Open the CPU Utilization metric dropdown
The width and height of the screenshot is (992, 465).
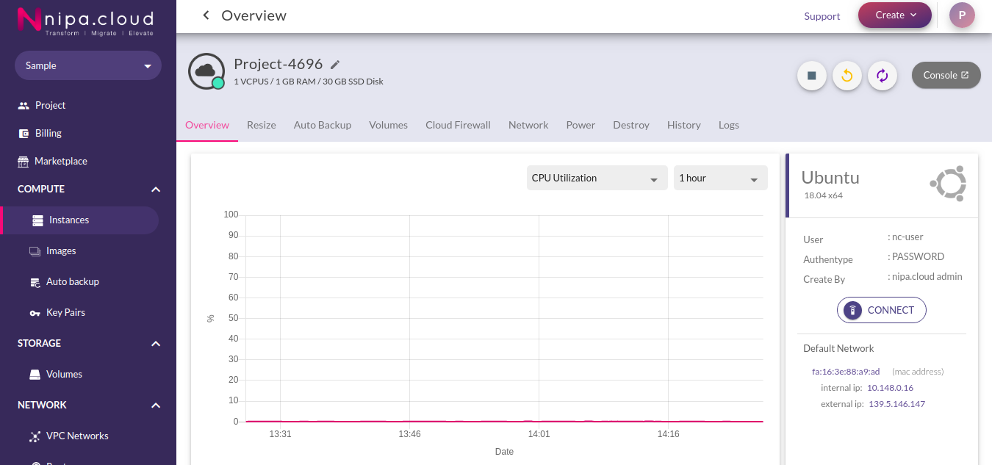[x=597, y=178]
